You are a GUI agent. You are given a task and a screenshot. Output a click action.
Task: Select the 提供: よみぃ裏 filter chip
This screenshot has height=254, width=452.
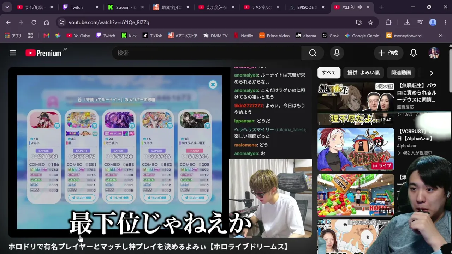[x=363, y=73]
